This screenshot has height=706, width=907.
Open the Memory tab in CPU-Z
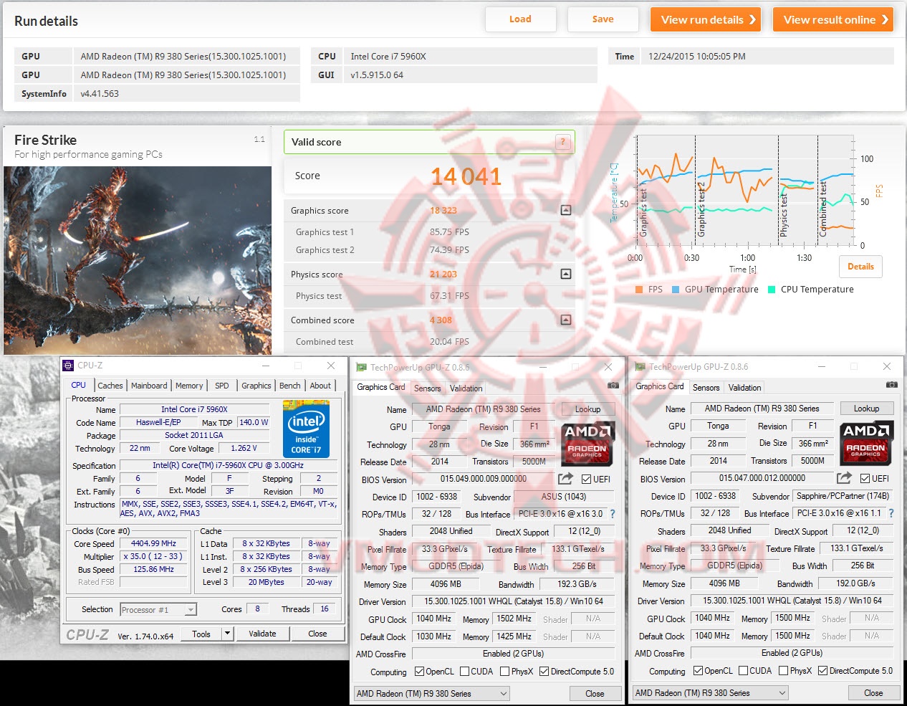pos(189,386)
